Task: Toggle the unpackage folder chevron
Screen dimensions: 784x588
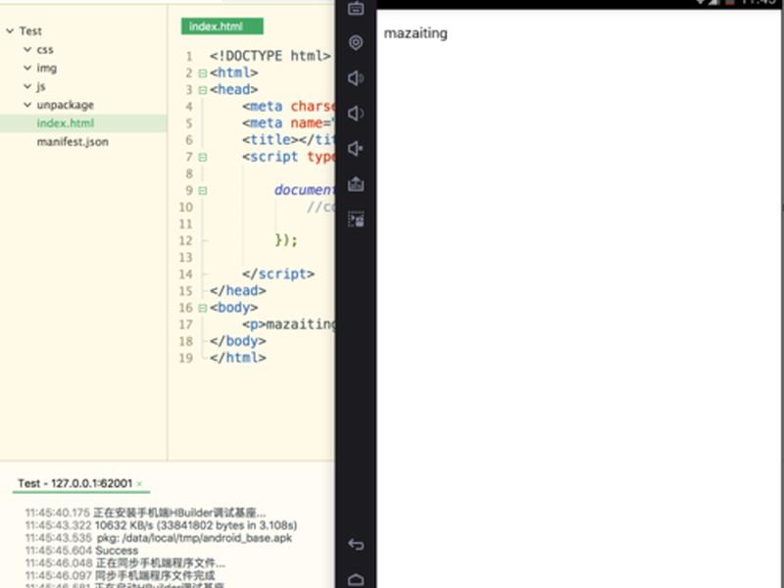Action: (27, 105)
